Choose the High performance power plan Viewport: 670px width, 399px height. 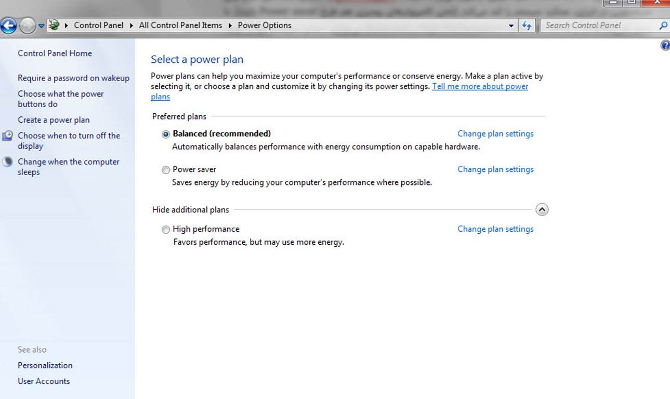[166, 230]
